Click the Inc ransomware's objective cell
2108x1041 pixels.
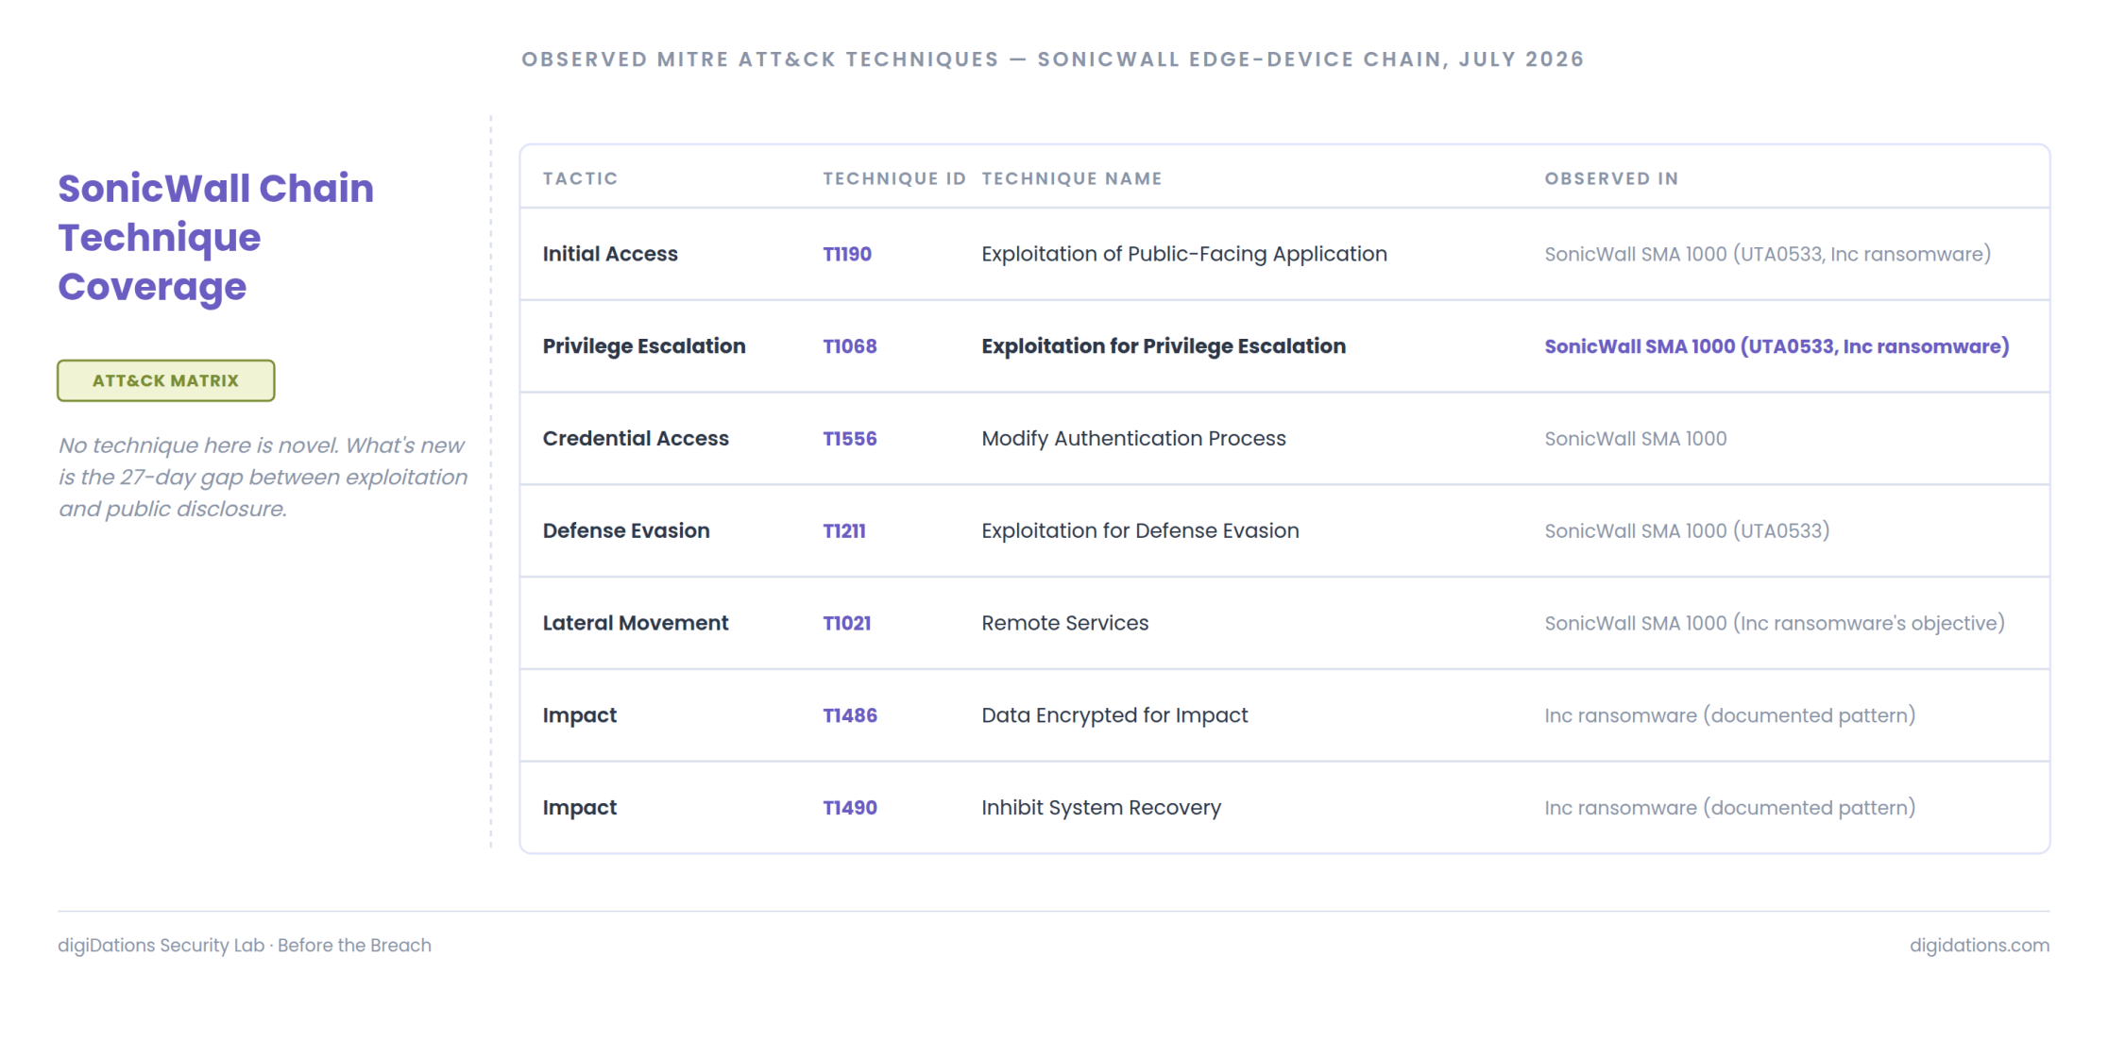click(1775, 623)
